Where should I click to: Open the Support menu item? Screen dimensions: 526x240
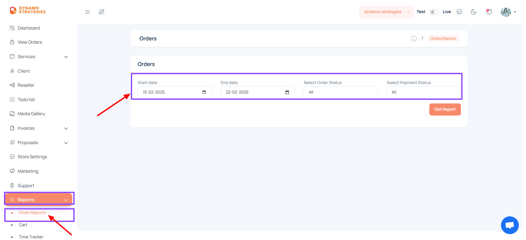[x=26, y=185]
